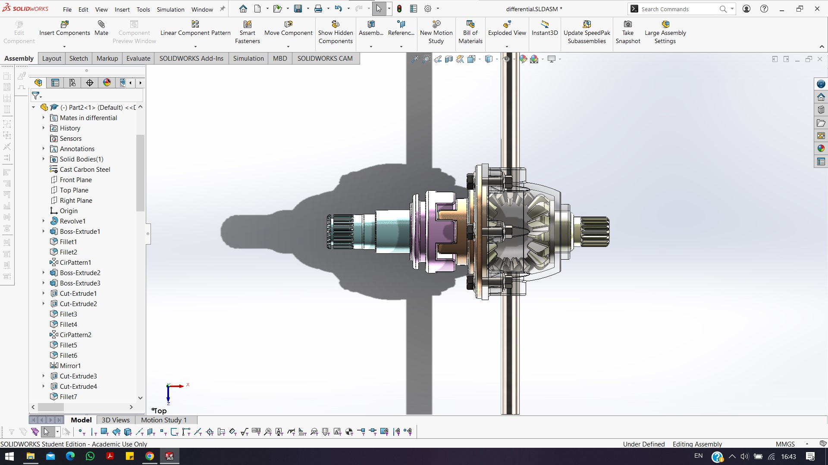
Task: Open the File menu
Action: (67, 9)
